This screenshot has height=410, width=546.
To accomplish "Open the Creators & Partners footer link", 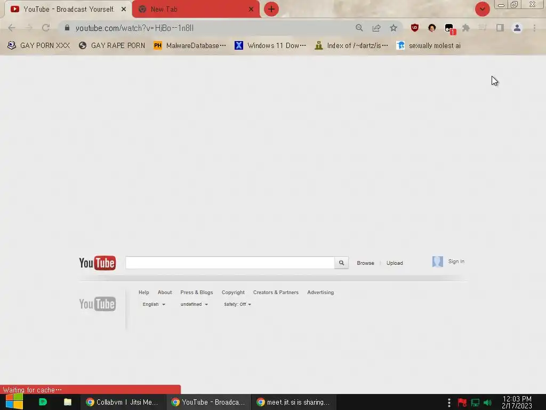I will [276, 292].
